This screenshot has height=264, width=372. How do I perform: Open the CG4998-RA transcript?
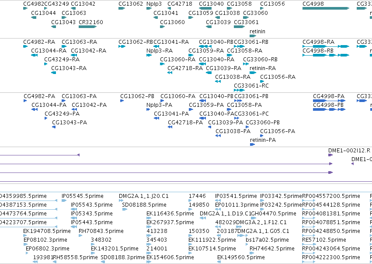319,42
